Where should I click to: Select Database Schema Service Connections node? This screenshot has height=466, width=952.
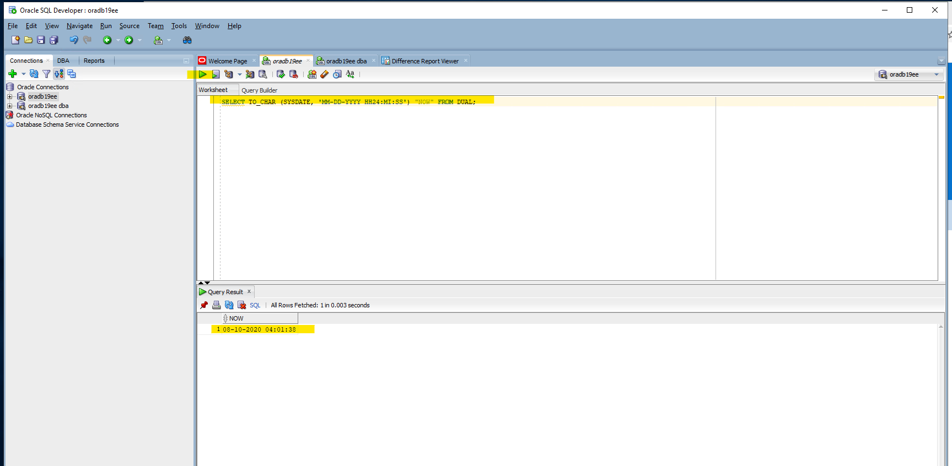click(67, 124)
